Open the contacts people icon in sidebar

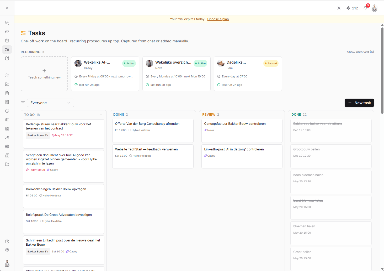7,75
